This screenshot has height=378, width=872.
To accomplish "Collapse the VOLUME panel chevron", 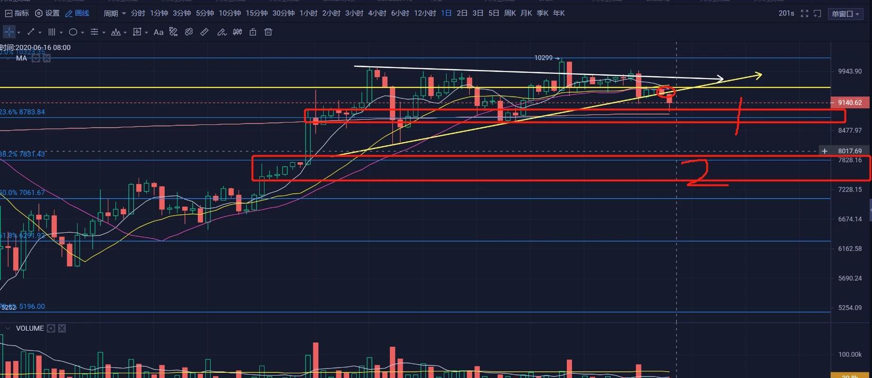I will [8, 328].
